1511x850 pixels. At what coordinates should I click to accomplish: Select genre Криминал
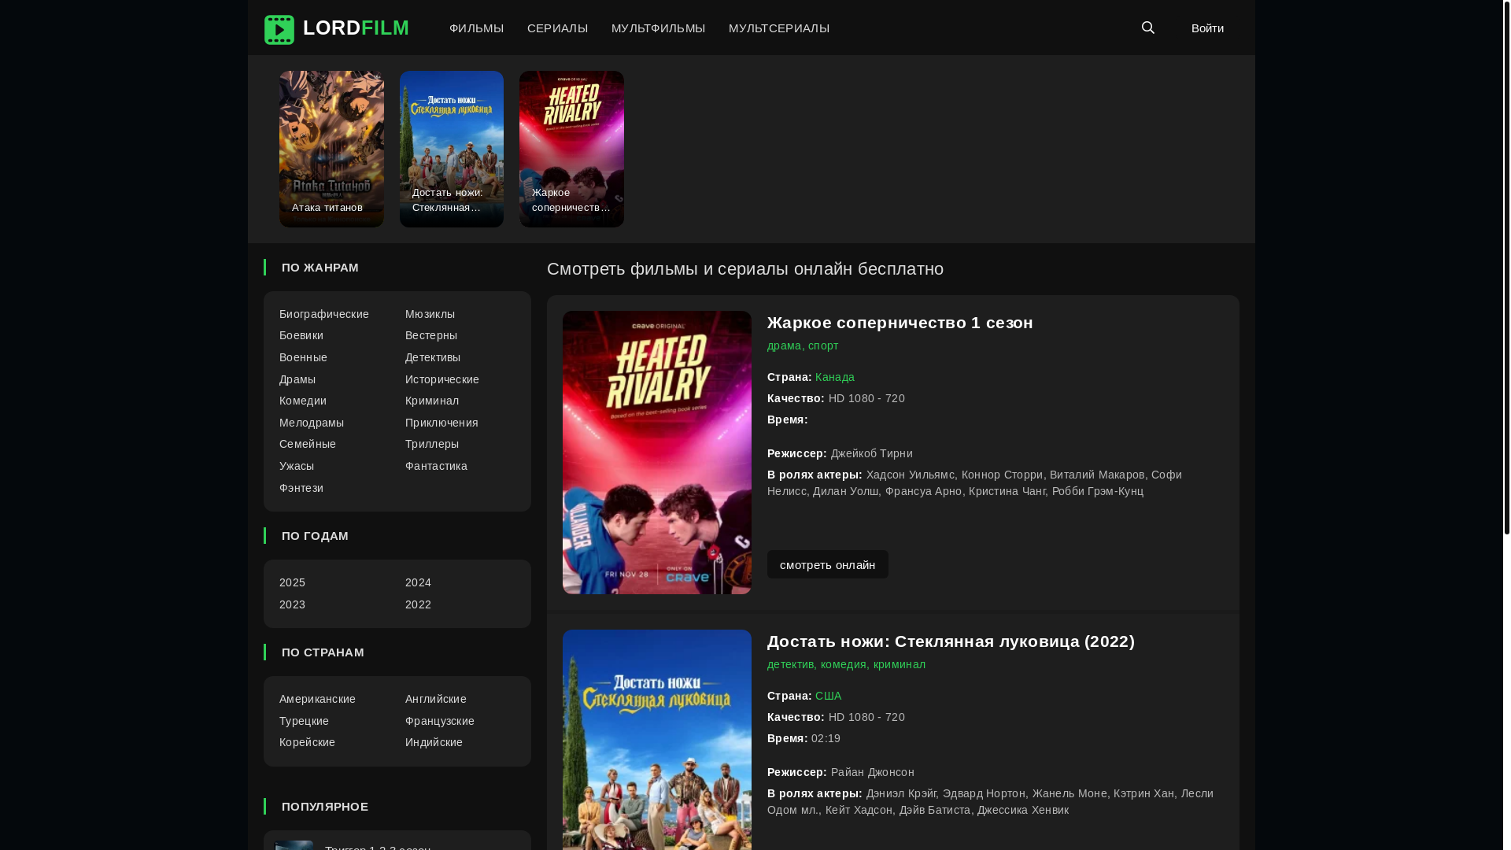point(432,401)
